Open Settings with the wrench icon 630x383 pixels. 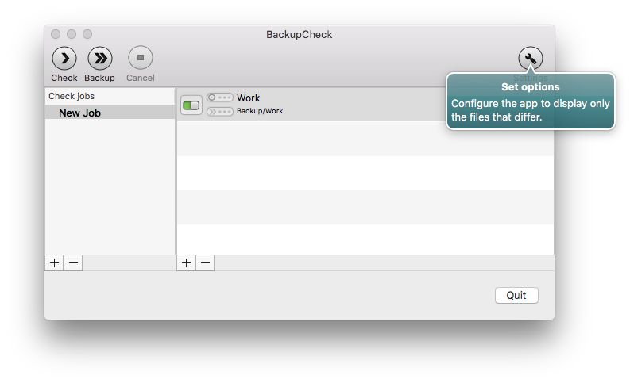[x=531, y=59]
